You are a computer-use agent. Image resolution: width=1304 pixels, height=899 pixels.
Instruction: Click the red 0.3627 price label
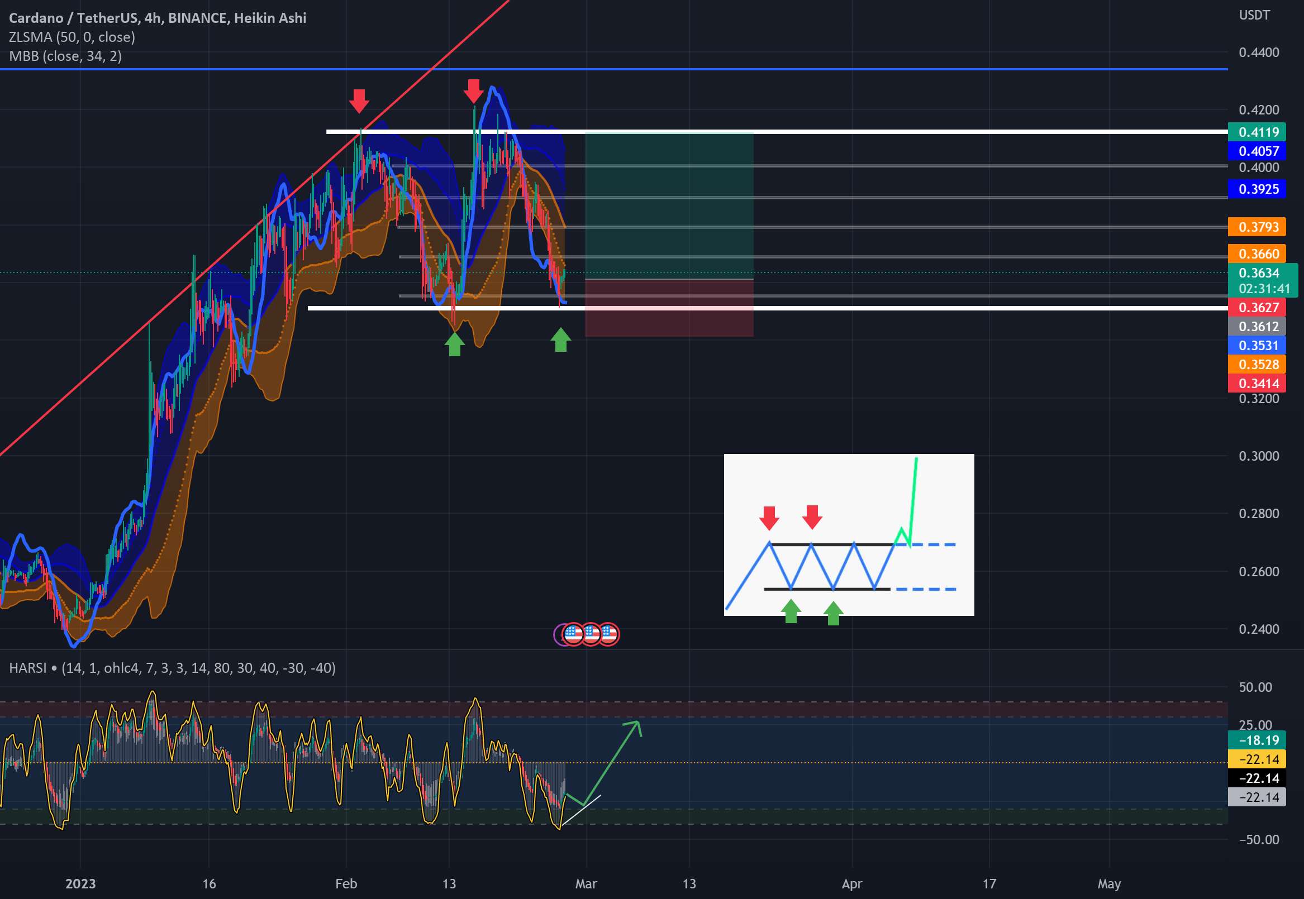(1257, 307)
